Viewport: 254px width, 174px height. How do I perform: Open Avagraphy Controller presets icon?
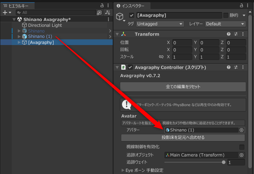click(236, 67)
